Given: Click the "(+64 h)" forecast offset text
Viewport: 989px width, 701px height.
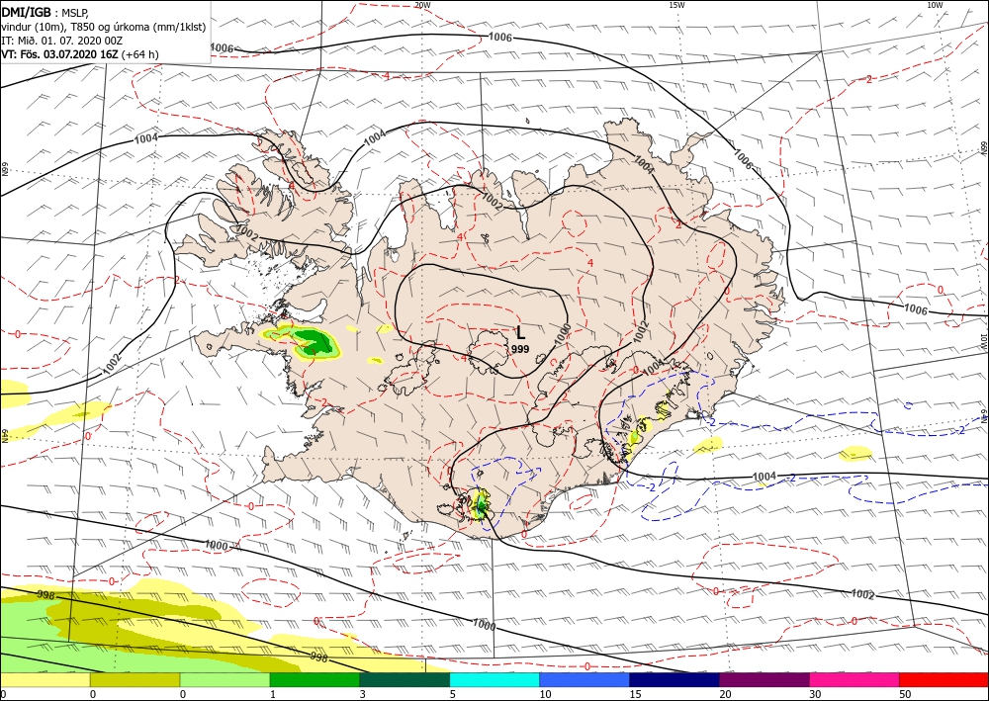Looking at the screenshot, I should point(140,54).
